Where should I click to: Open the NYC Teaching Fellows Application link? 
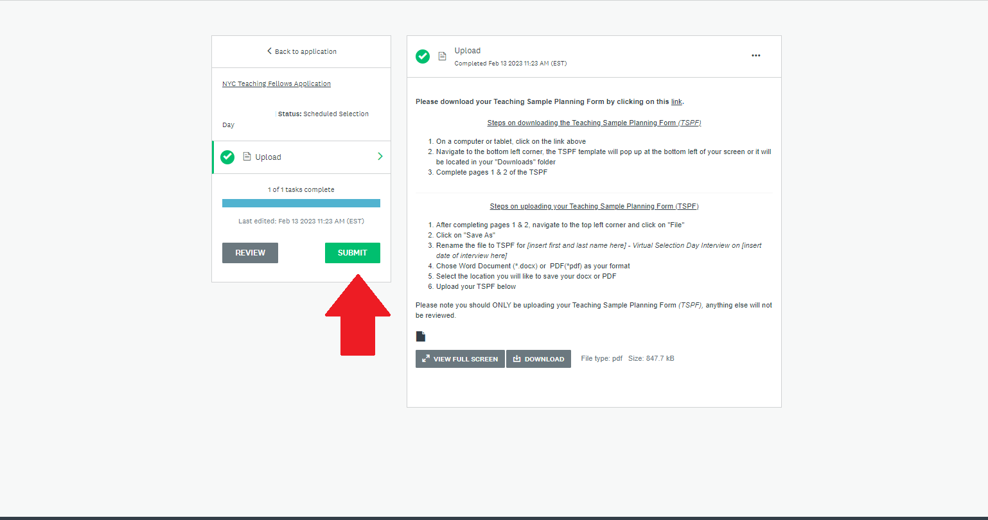(x=276, y=83)
